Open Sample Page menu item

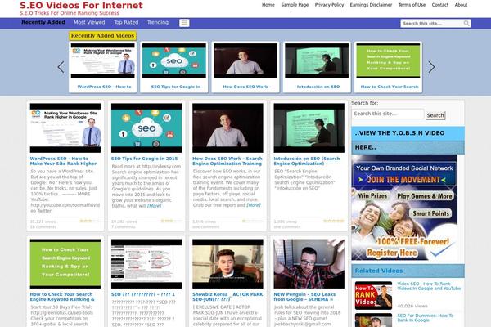click(295, 5)
